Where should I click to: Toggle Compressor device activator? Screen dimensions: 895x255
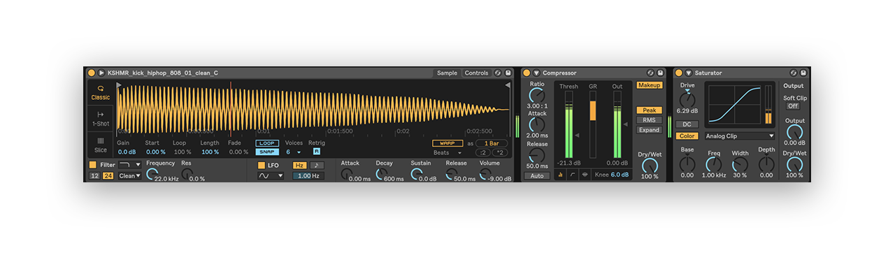coord(526,73)
